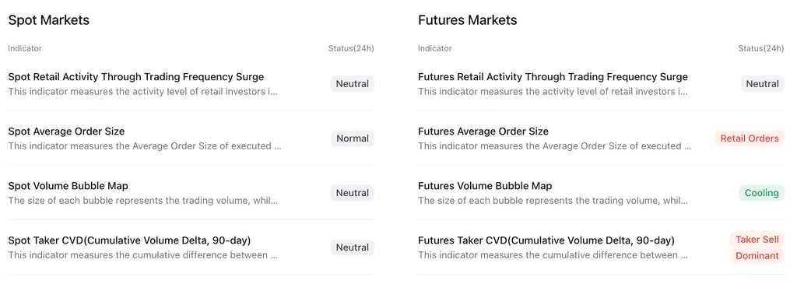Click the Spot Markets heading
The image size is (797, 284).
point(49,20)
